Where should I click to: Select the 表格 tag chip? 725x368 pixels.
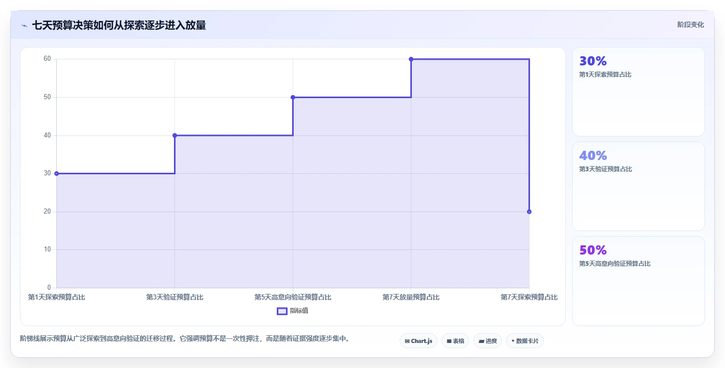point(455,341)
